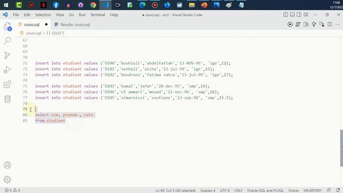Click cours.sql in the breadcrumb

(33, 33)
